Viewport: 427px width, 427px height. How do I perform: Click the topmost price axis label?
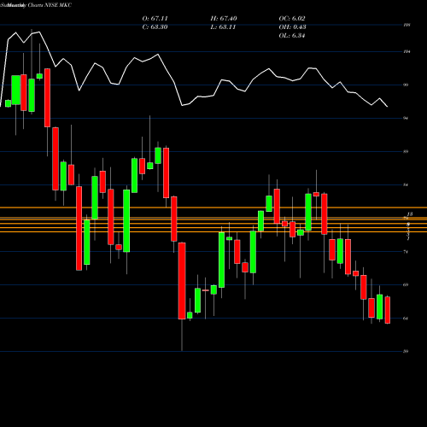(407, 25)
